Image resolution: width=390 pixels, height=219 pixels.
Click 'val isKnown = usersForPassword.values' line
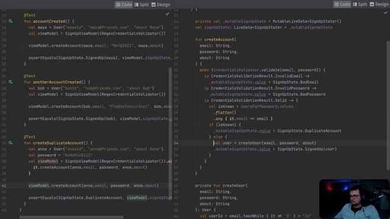[x=251, y=106]
